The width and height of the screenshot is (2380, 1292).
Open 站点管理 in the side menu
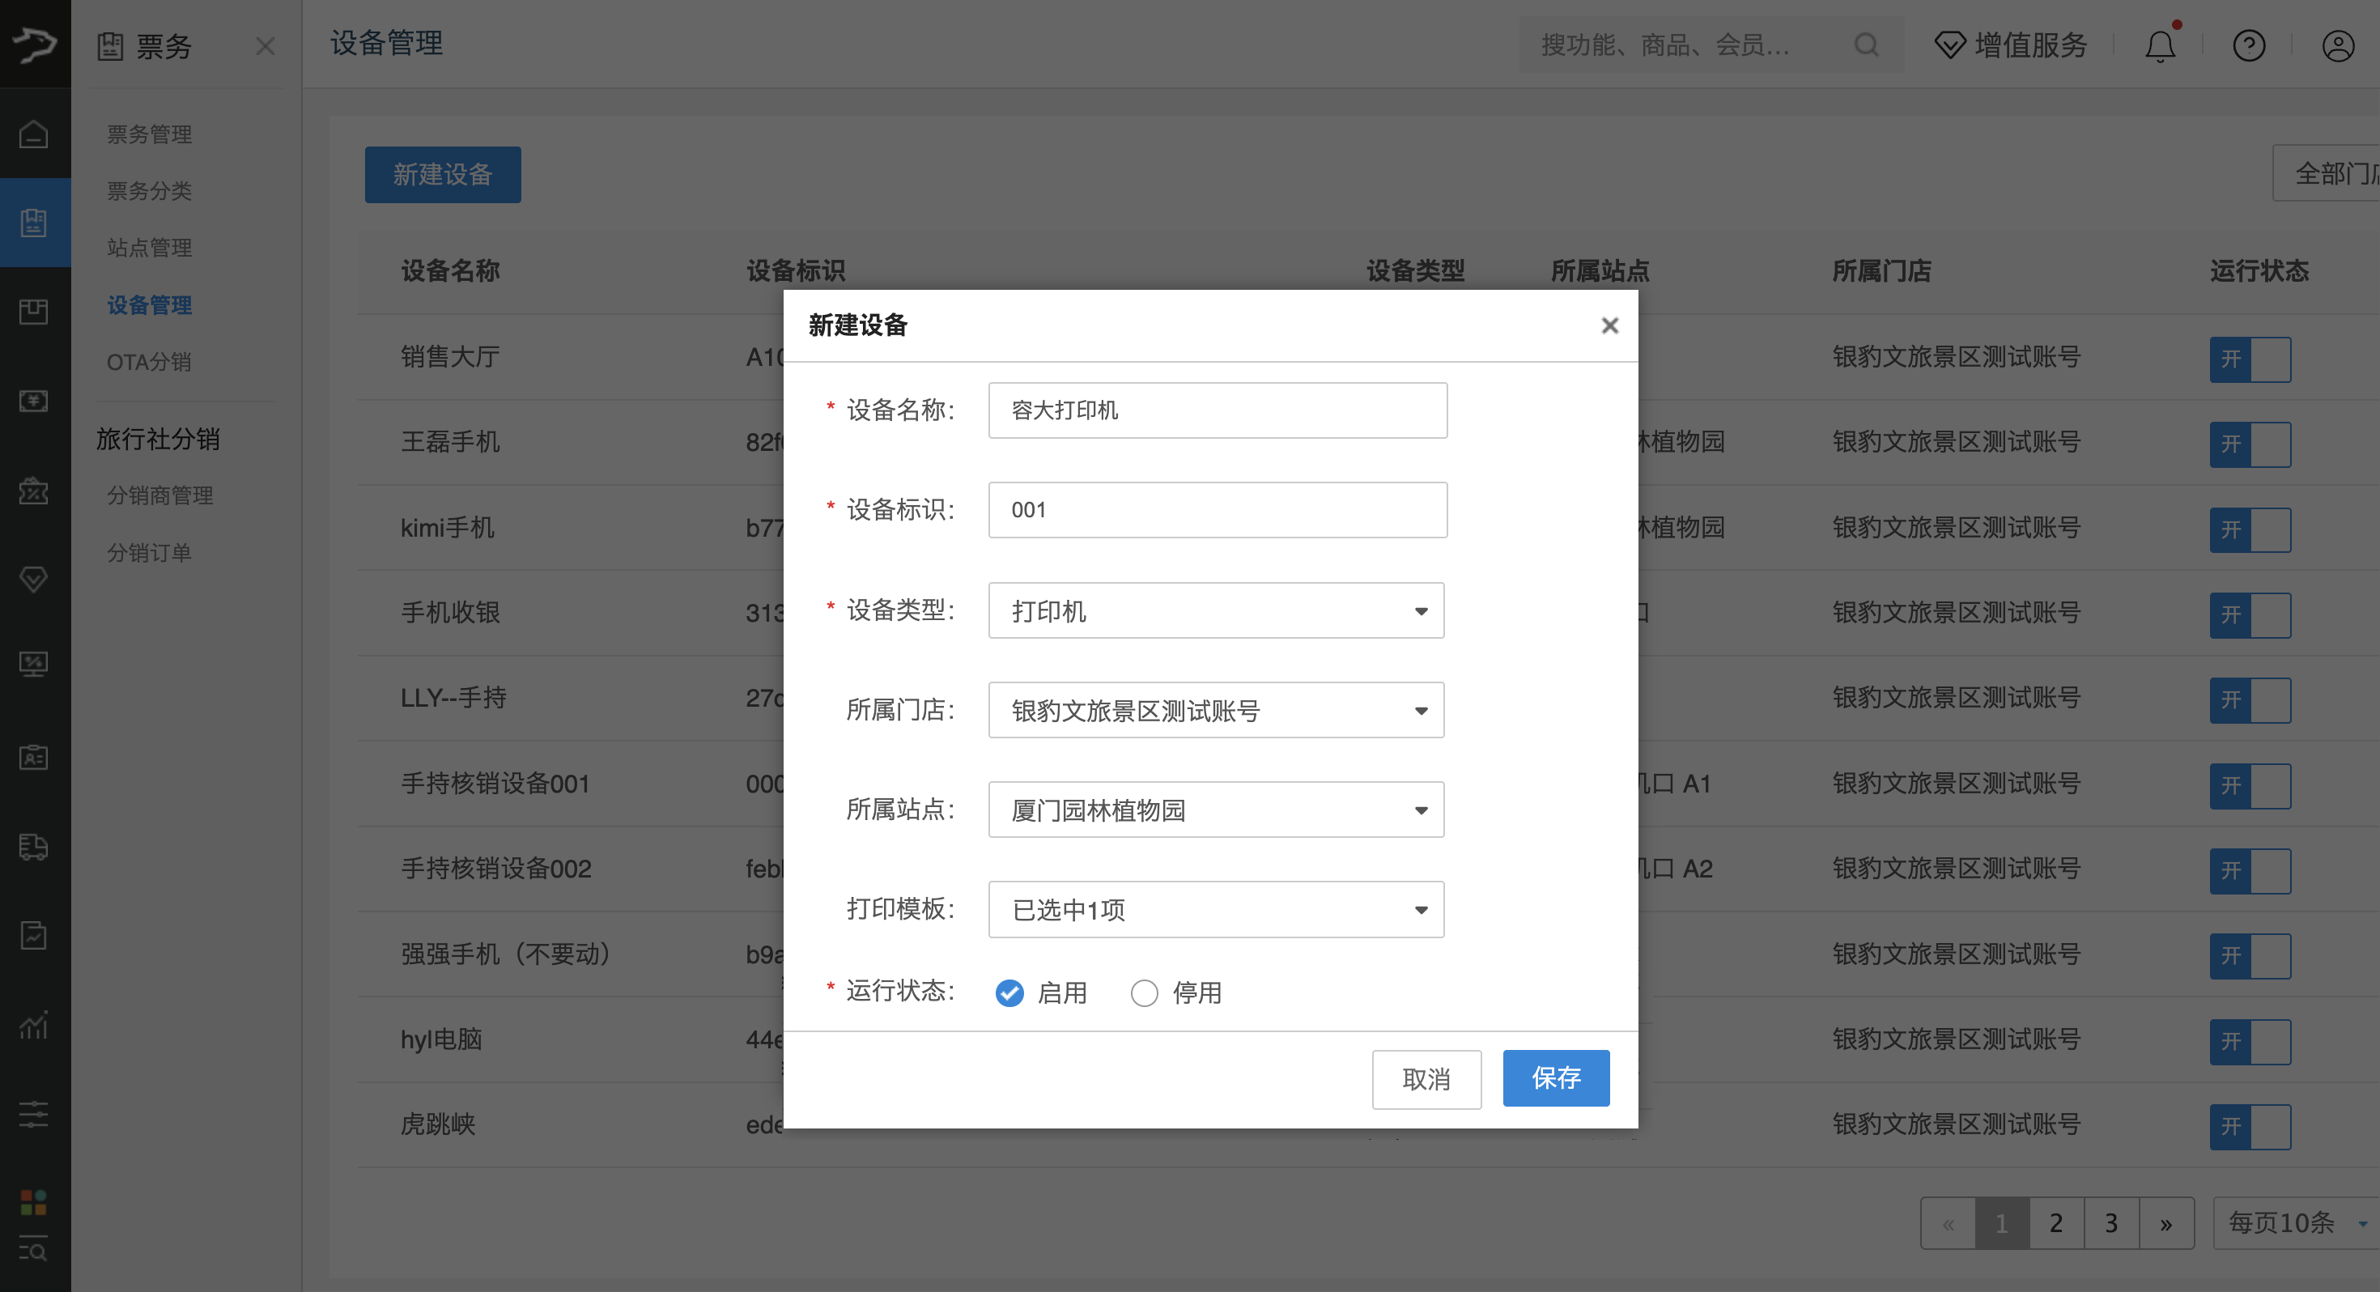point(150,248)
